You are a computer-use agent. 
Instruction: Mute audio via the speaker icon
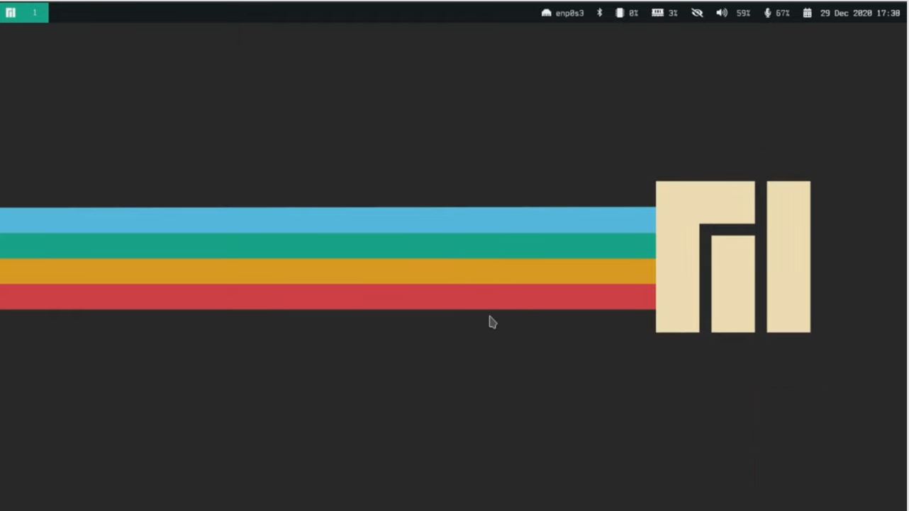721,13
